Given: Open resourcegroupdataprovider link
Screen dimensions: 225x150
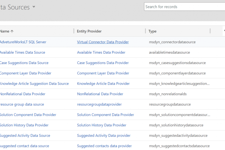Looking at the screenshot, I should [99, 104].
